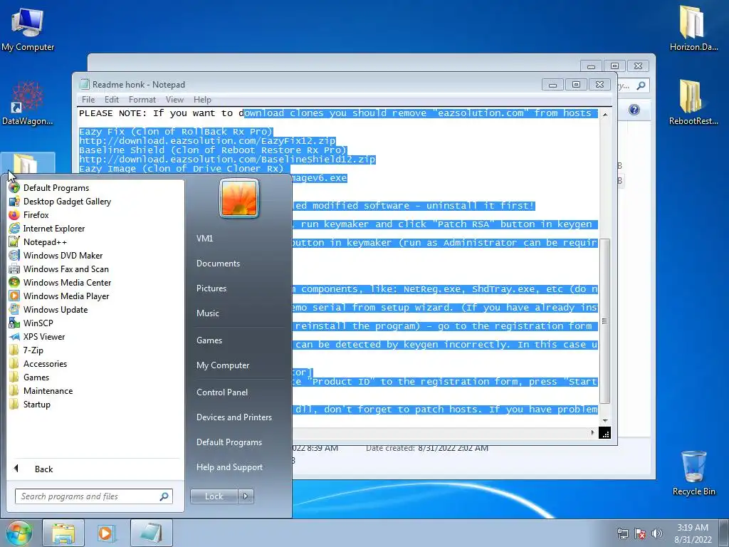The image size is (729, 547).
Task: Click the Lock button
Action: click(214, 496)
